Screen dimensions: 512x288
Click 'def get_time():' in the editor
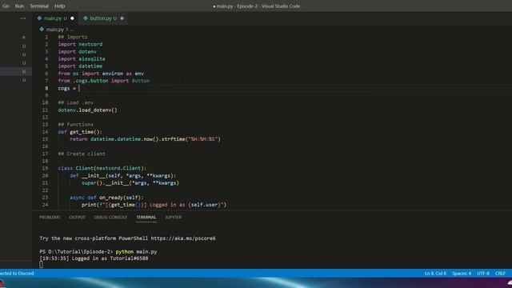tap(80, 132)
